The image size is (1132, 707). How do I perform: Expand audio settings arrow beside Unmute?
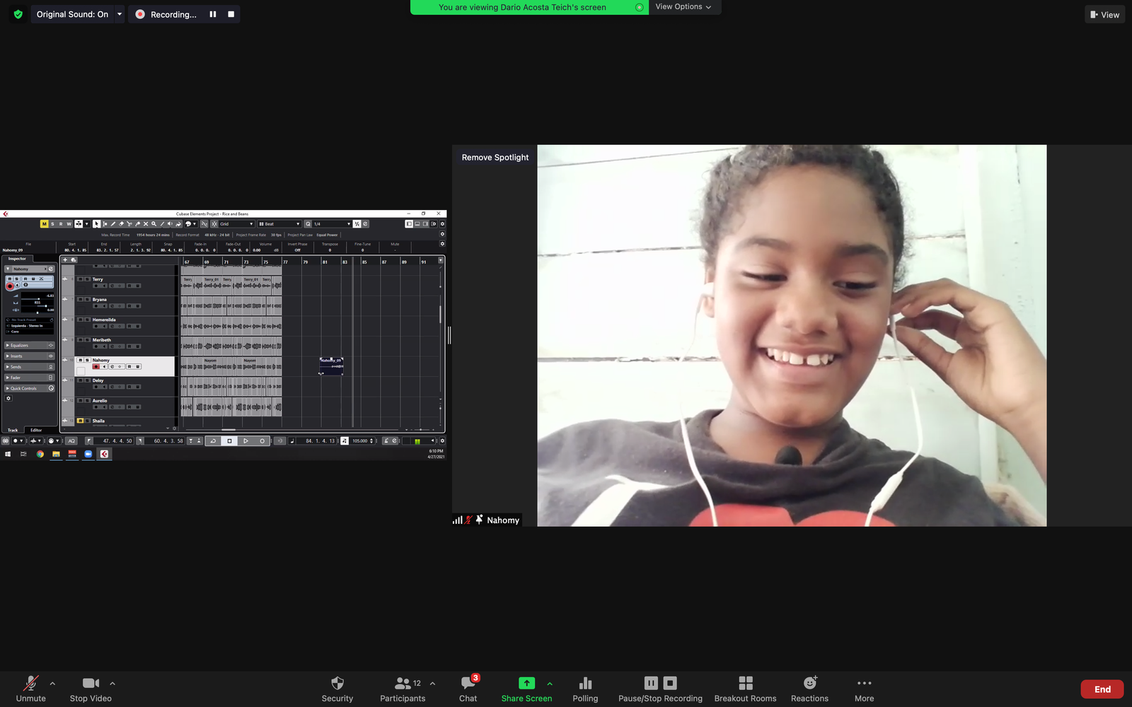(52, 683)
